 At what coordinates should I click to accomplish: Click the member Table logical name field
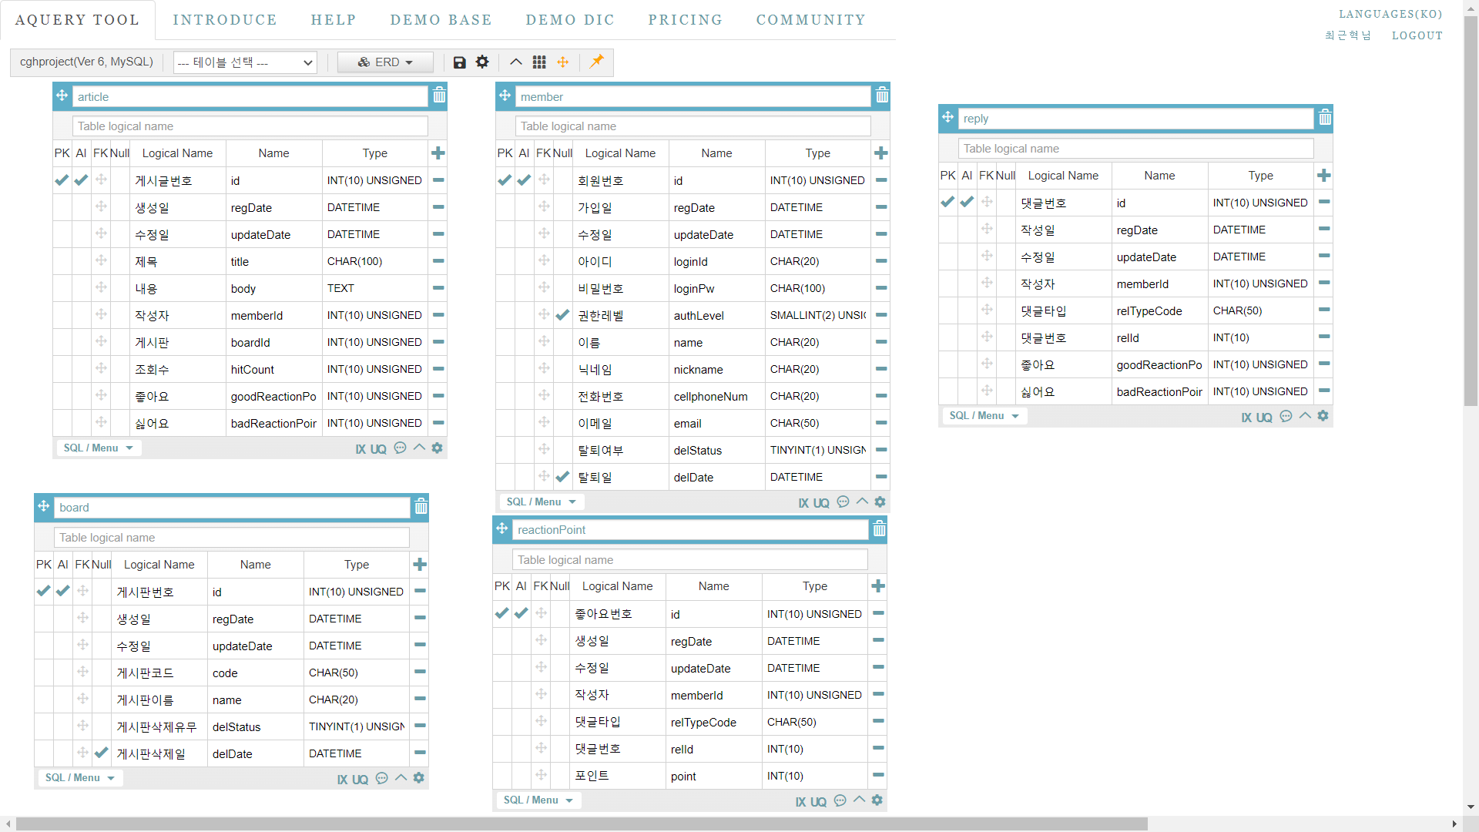click(693, 126)
